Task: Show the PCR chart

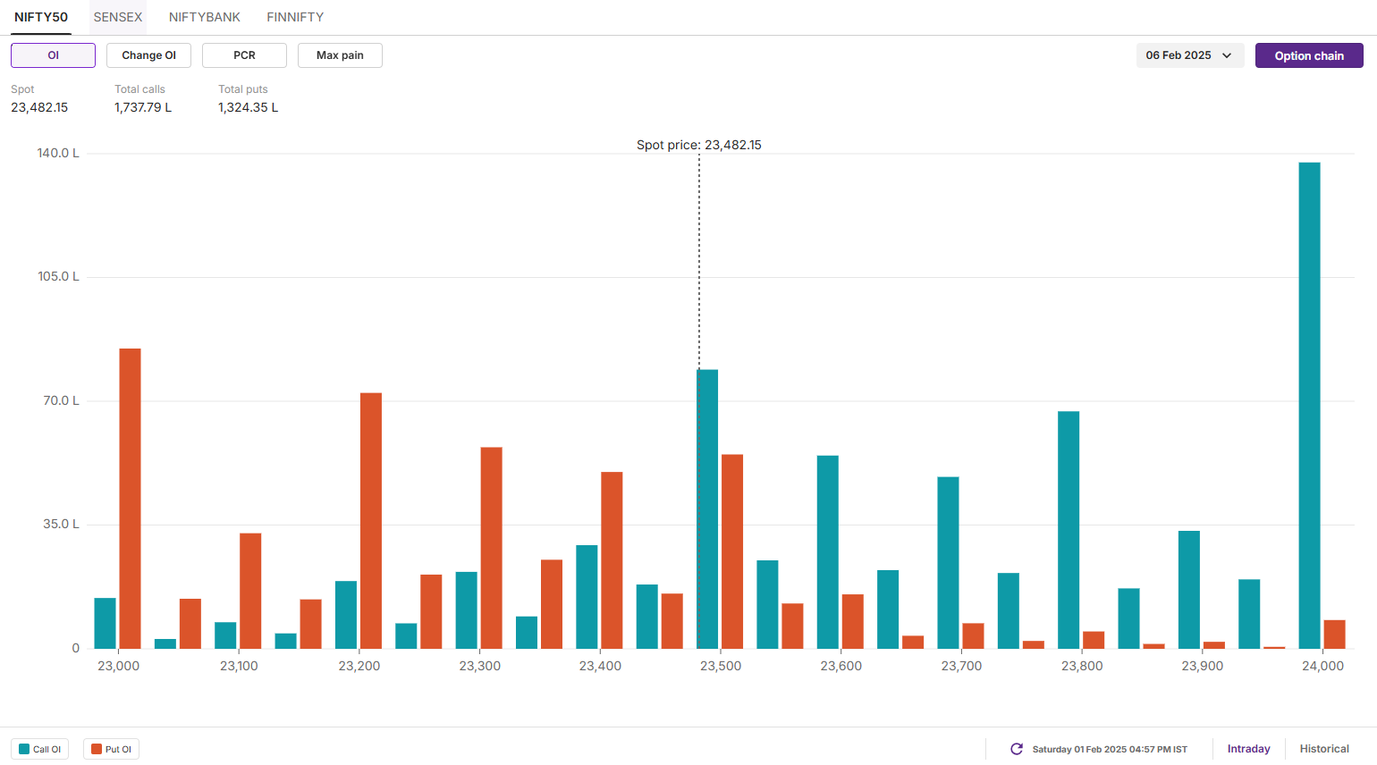Action: pos(244,55)
